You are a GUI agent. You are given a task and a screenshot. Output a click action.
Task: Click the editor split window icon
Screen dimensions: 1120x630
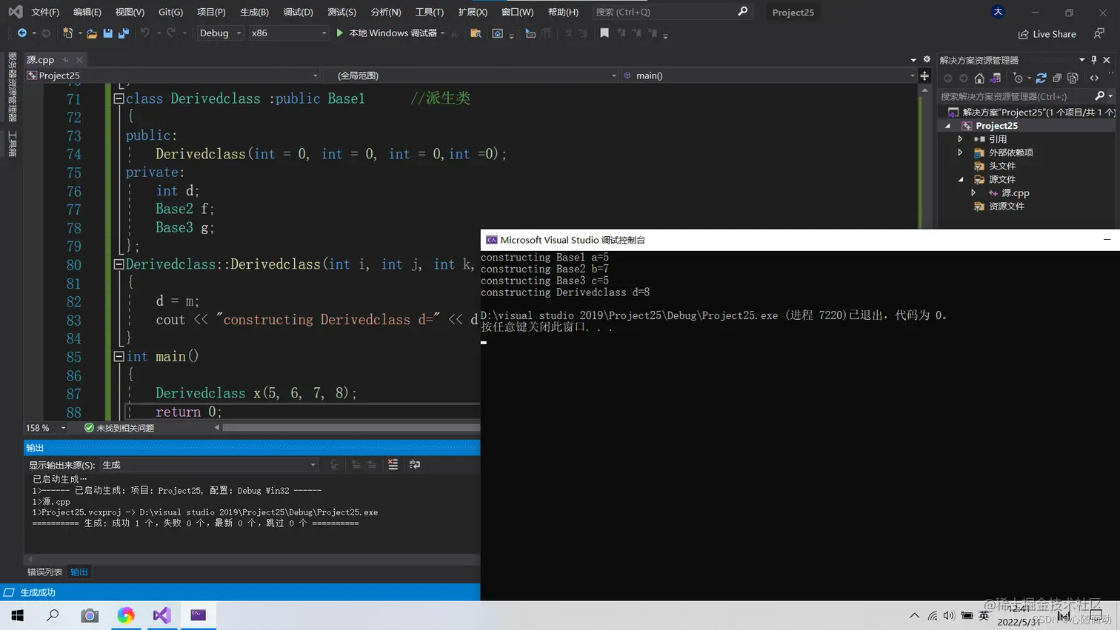(924, 76)
